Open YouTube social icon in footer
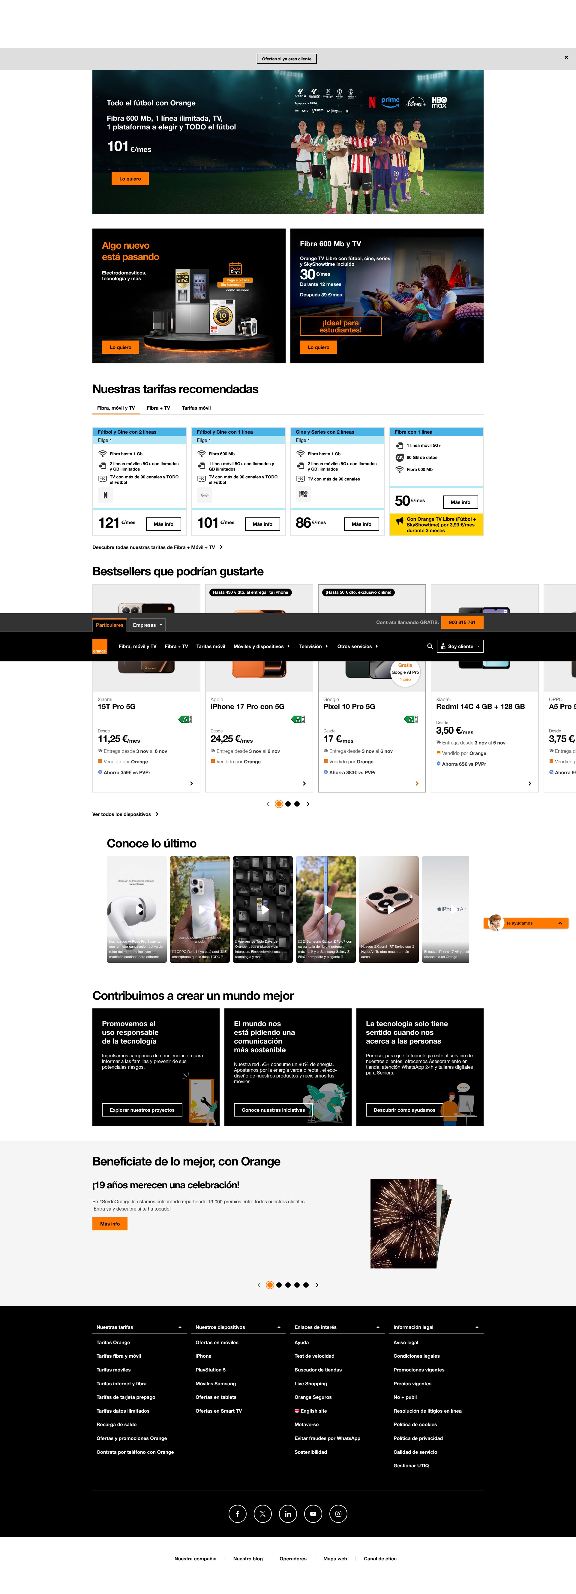The height and width of the screenshot is (1594, 576). (x=313, y=1514)
